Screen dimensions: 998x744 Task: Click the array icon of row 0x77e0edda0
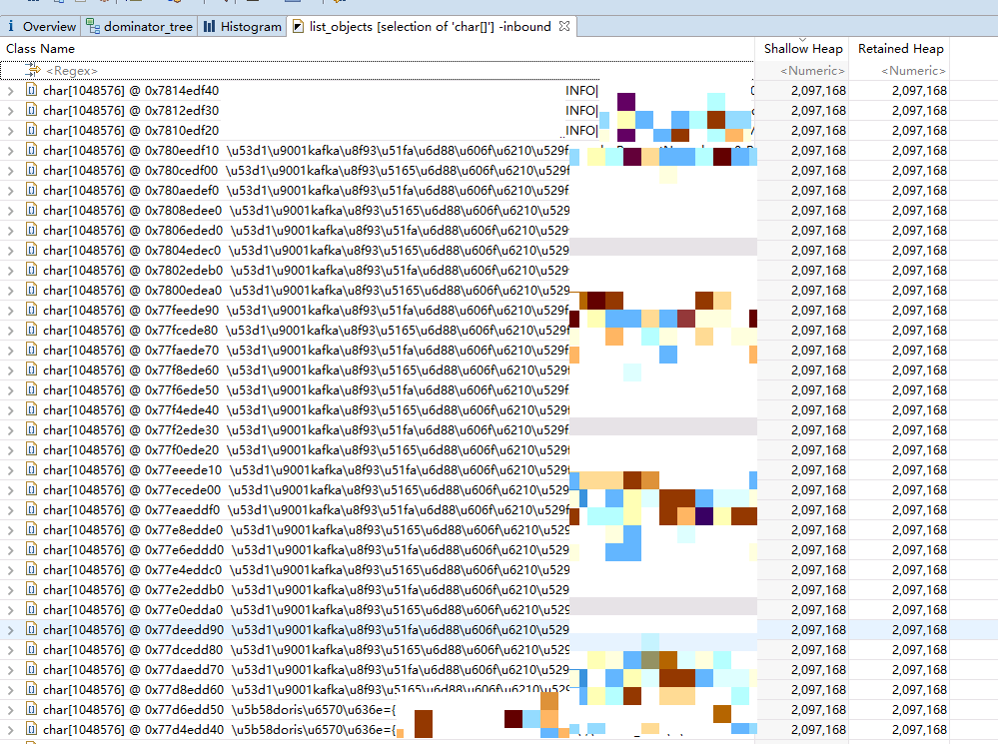pyautogui.click(x=31, y=609)
